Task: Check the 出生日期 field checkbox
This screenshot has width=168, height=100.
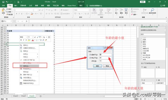Action: (141, 51)
